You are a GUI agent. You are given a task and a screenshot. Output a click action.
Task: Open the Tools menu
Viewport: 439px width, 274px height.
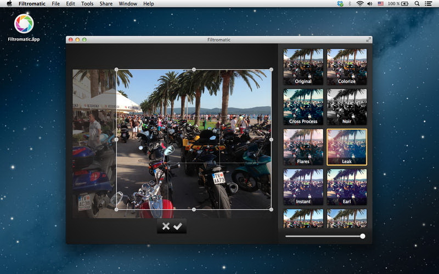click(87, 4)
